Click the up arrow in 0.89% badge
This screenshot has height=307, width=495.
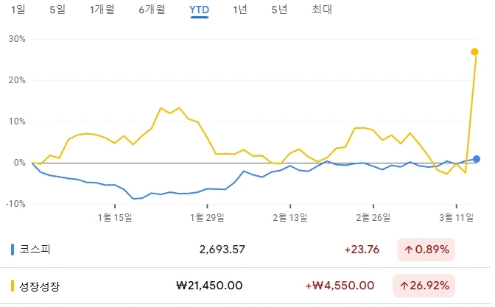coord(409,250)
